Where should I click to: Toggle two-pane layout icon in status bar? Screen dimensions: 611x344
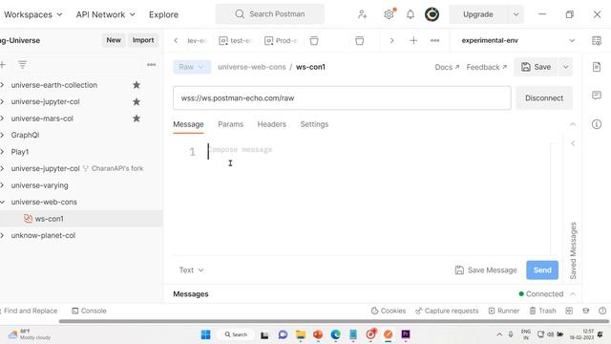(x=569, y=311)
